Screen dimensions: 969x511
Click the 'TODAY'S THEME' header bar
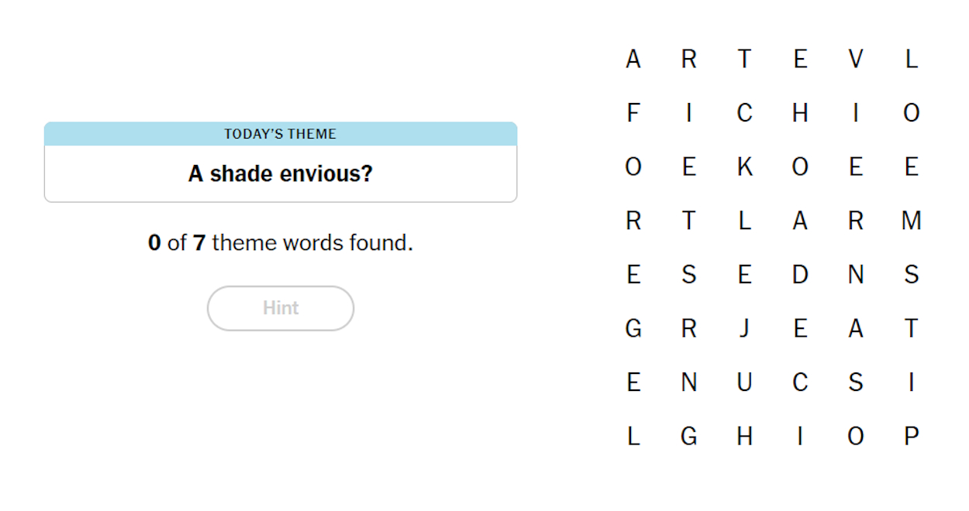click(281, 133)
